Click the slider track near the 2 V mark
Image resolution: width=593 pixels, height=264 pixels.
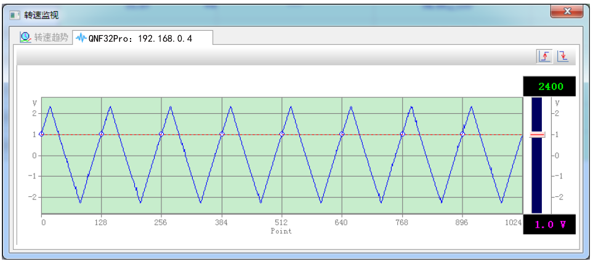tap(537, 113)
